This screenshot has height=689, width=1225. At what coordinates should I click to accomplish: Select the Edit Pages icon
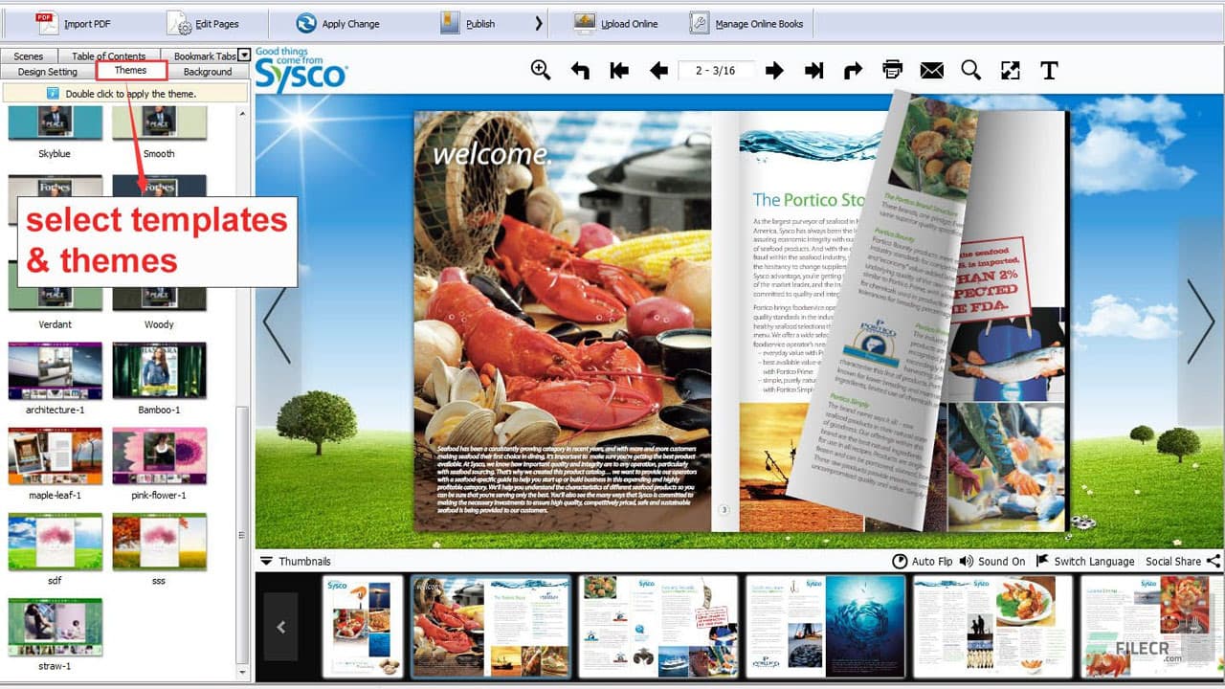[209, 22]
